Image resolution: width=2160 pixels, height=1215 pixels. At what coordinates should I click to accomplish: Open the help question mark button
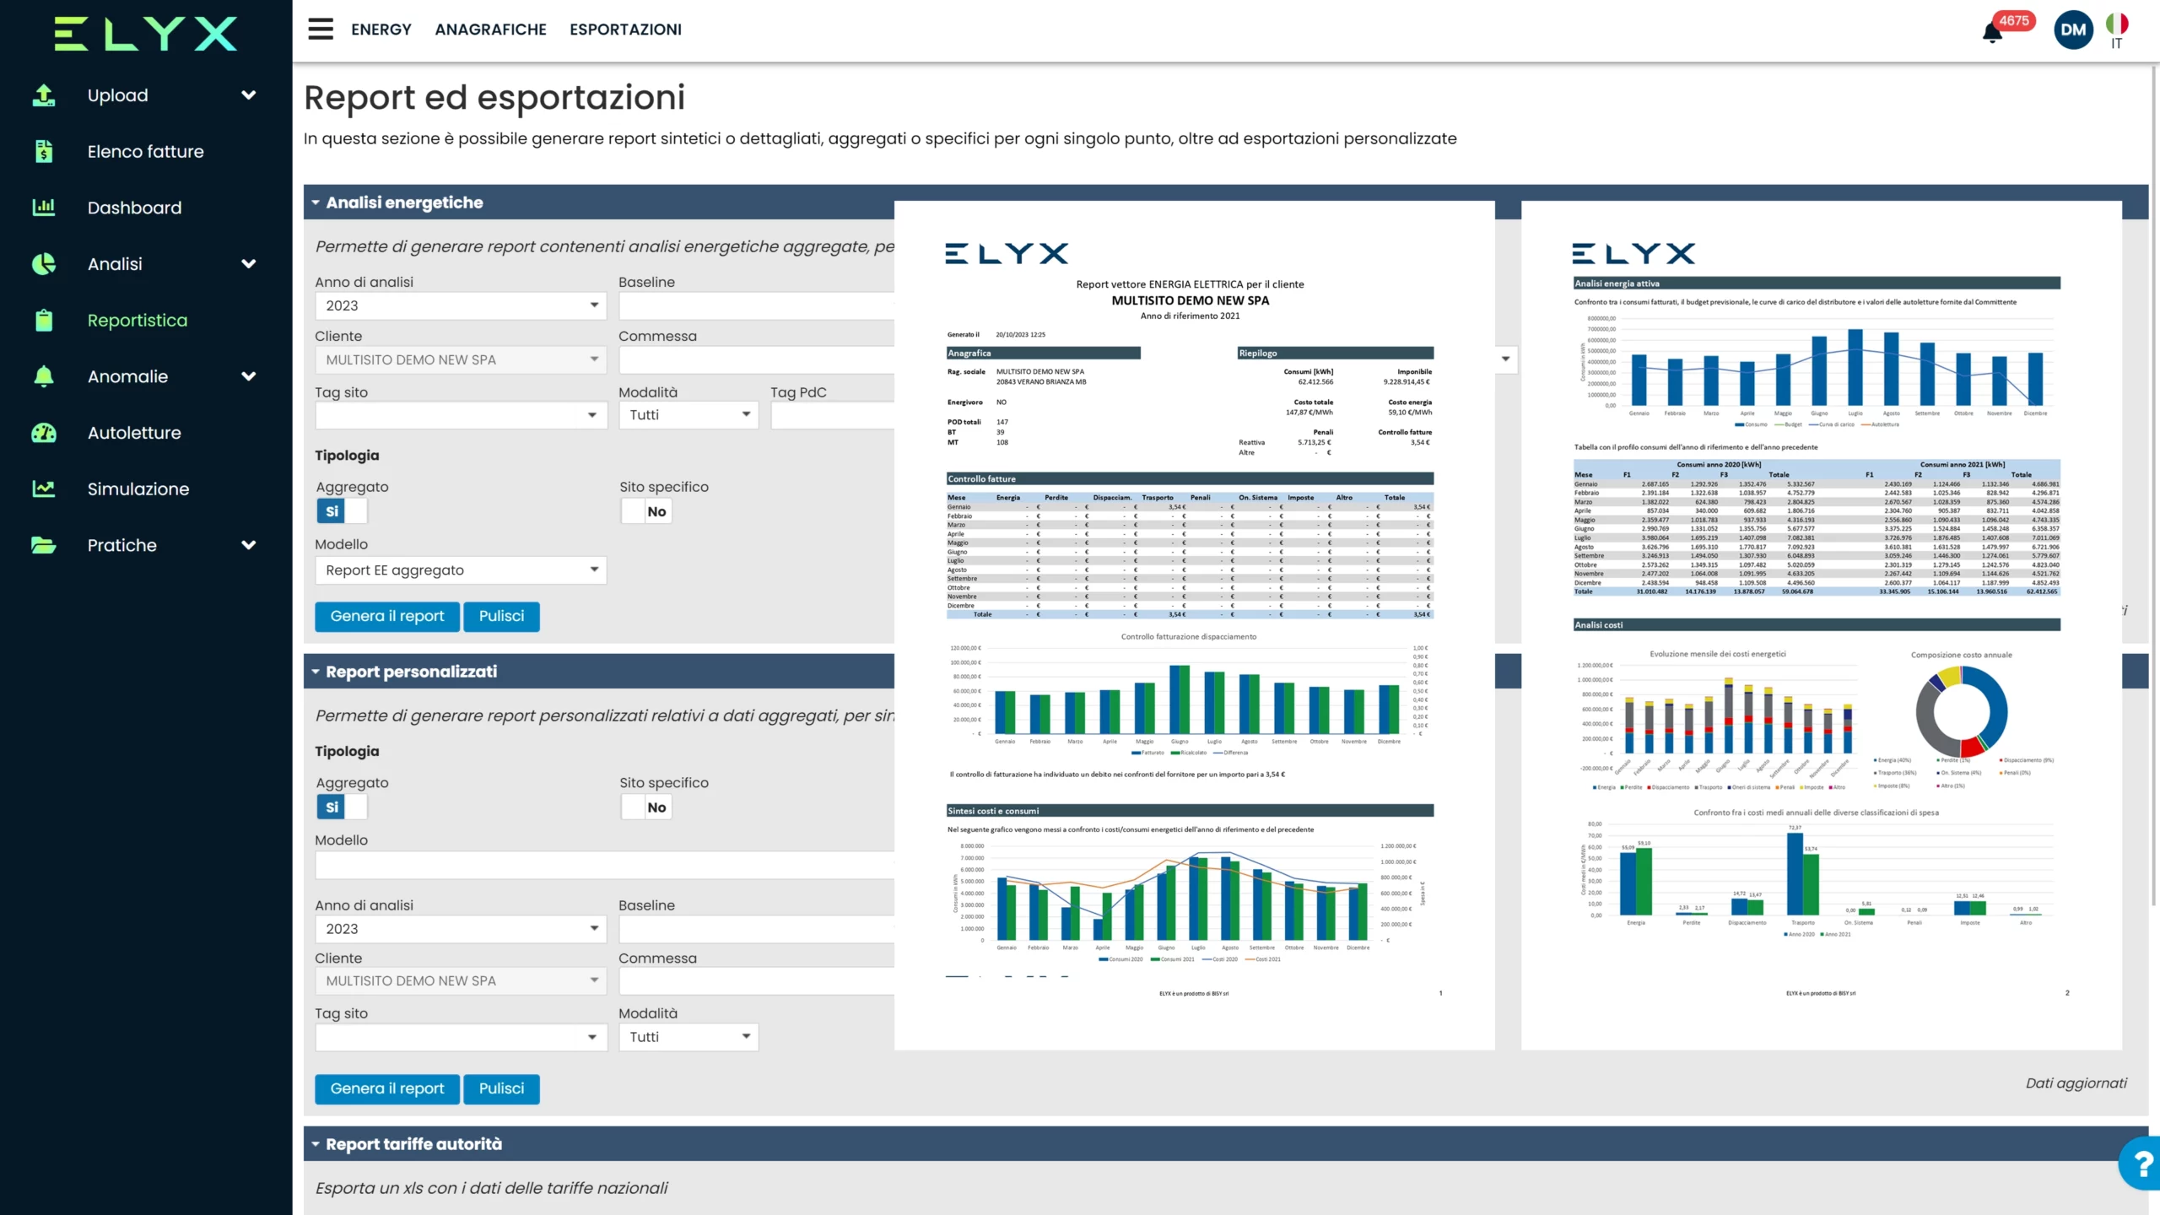(x=2141, y=1164)
